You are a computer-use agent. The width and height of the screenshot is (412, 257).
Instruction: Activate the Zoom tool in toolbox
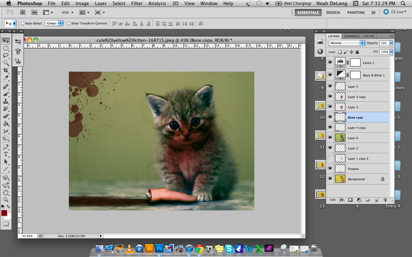pyautogui.click(x=6, y=199)
